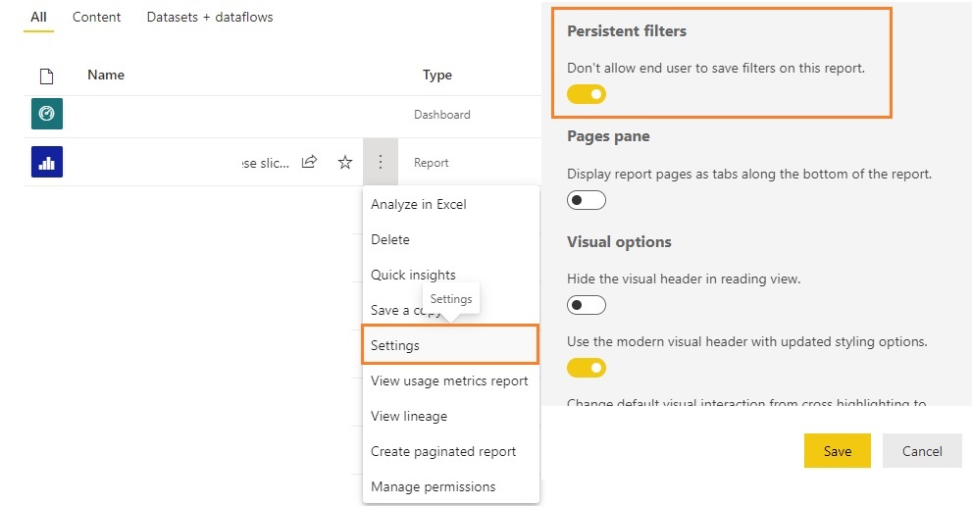Enable the Pages pane toggle
This screenshot has width=972, height=507.
587,200
